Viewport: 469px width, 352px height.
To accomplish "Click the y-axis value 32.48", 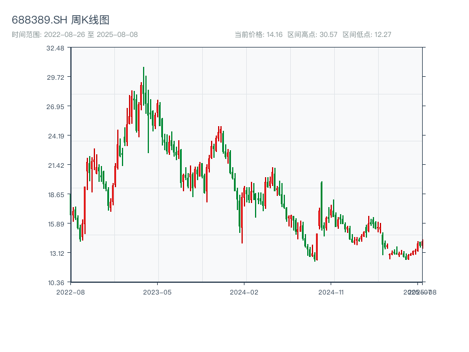I will tap(55, 48).
